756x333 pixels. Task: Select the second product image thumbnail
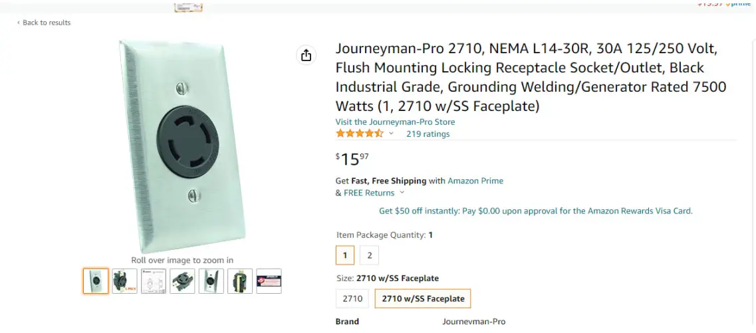124,281
